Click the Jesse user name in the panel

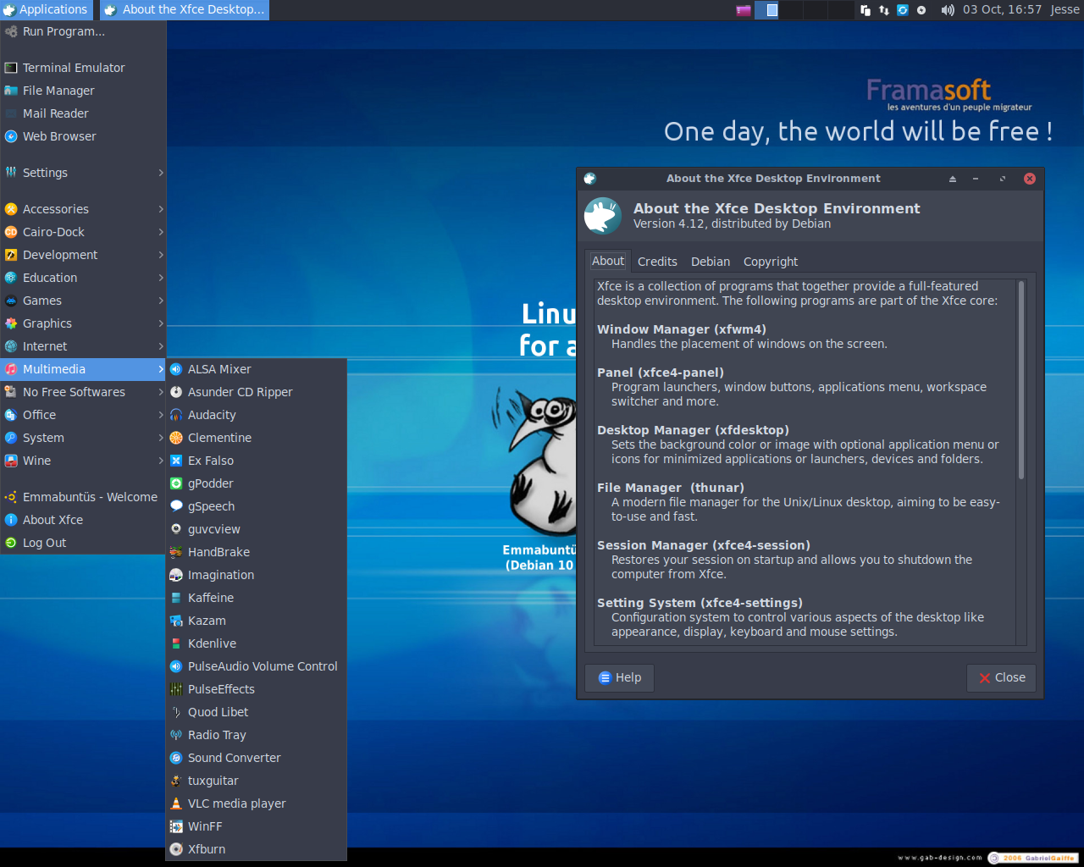coord(1065,10)
